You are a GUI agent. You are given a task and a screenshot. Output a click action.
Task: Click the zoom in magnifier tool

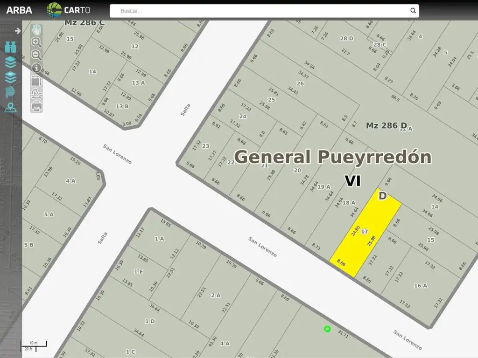pyautogui.click(x=36, y=42)
